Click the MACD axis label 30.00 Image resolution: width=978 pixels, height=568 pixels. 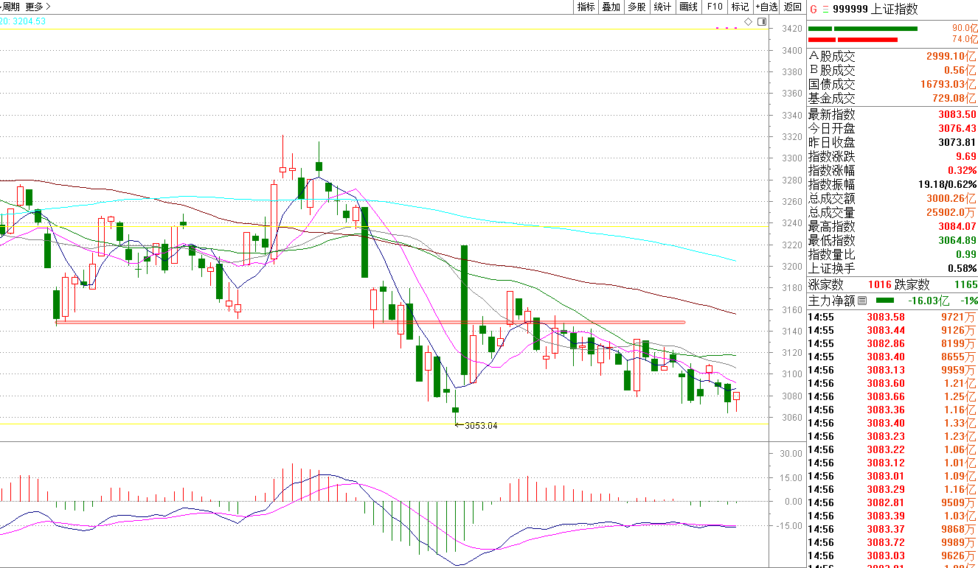point(792,454)
